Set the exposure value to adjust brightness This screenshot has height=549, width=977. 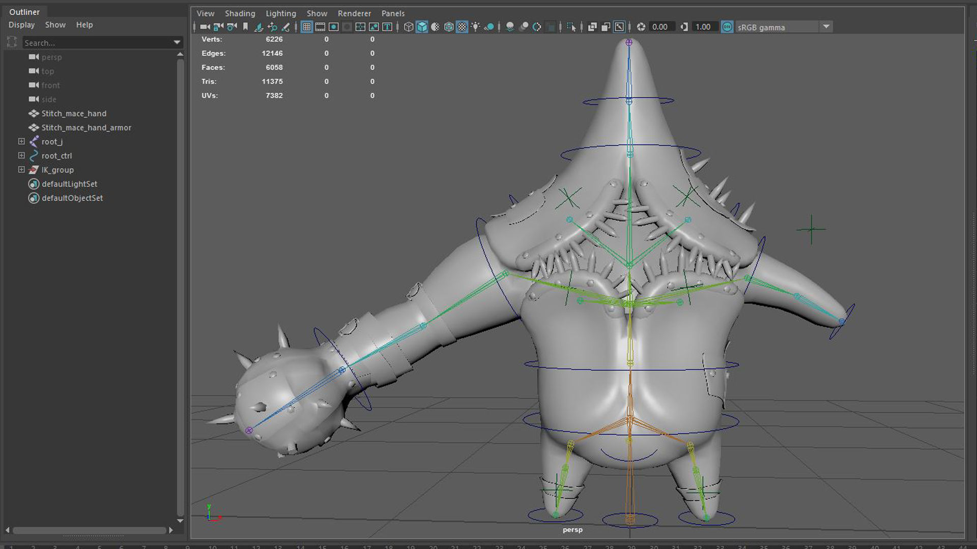[662, 26]
